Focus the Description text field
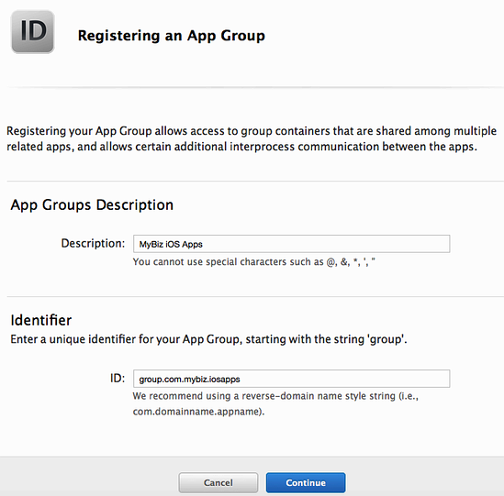Image resolution: width=504 pixels, height=496 pixels. click(292, 244)
